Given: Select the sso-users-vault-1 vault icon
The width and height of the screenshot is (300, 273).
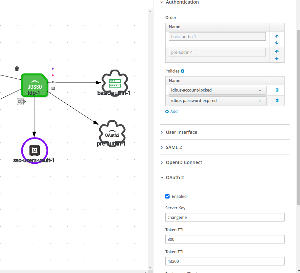Looking at the screenshot, I should (35, 151).
